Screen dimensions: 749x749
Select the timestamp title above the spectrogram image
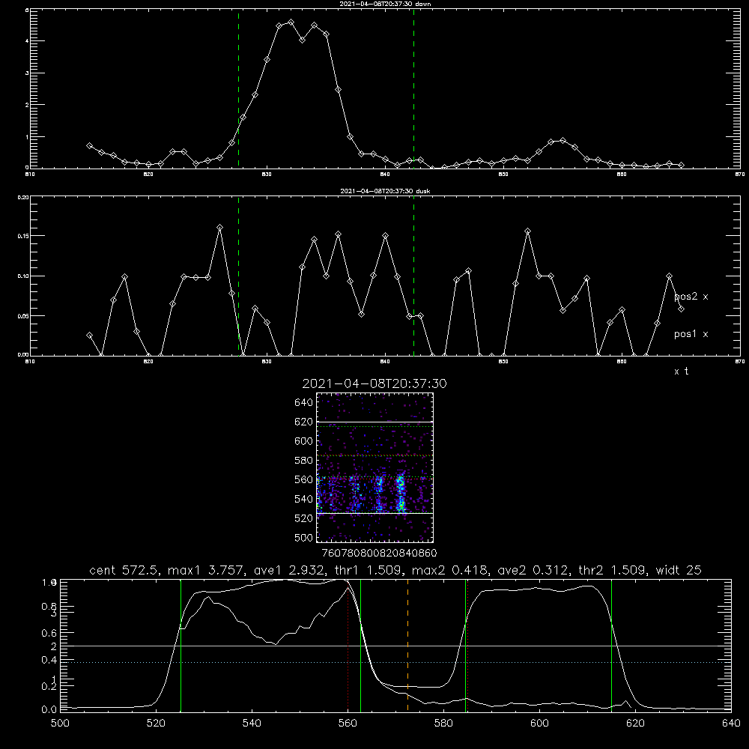coord(374,383)
